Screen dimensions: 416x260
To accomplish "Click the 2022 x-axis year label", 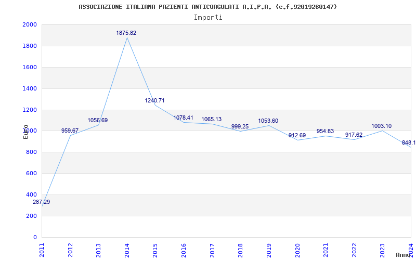I will 354,250.
